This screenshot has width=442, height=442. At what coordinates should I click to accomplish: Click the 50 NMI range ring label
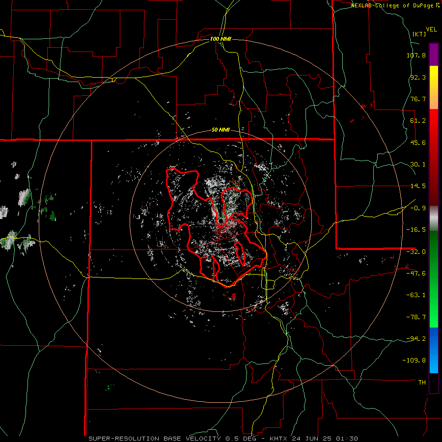[221, 130]
